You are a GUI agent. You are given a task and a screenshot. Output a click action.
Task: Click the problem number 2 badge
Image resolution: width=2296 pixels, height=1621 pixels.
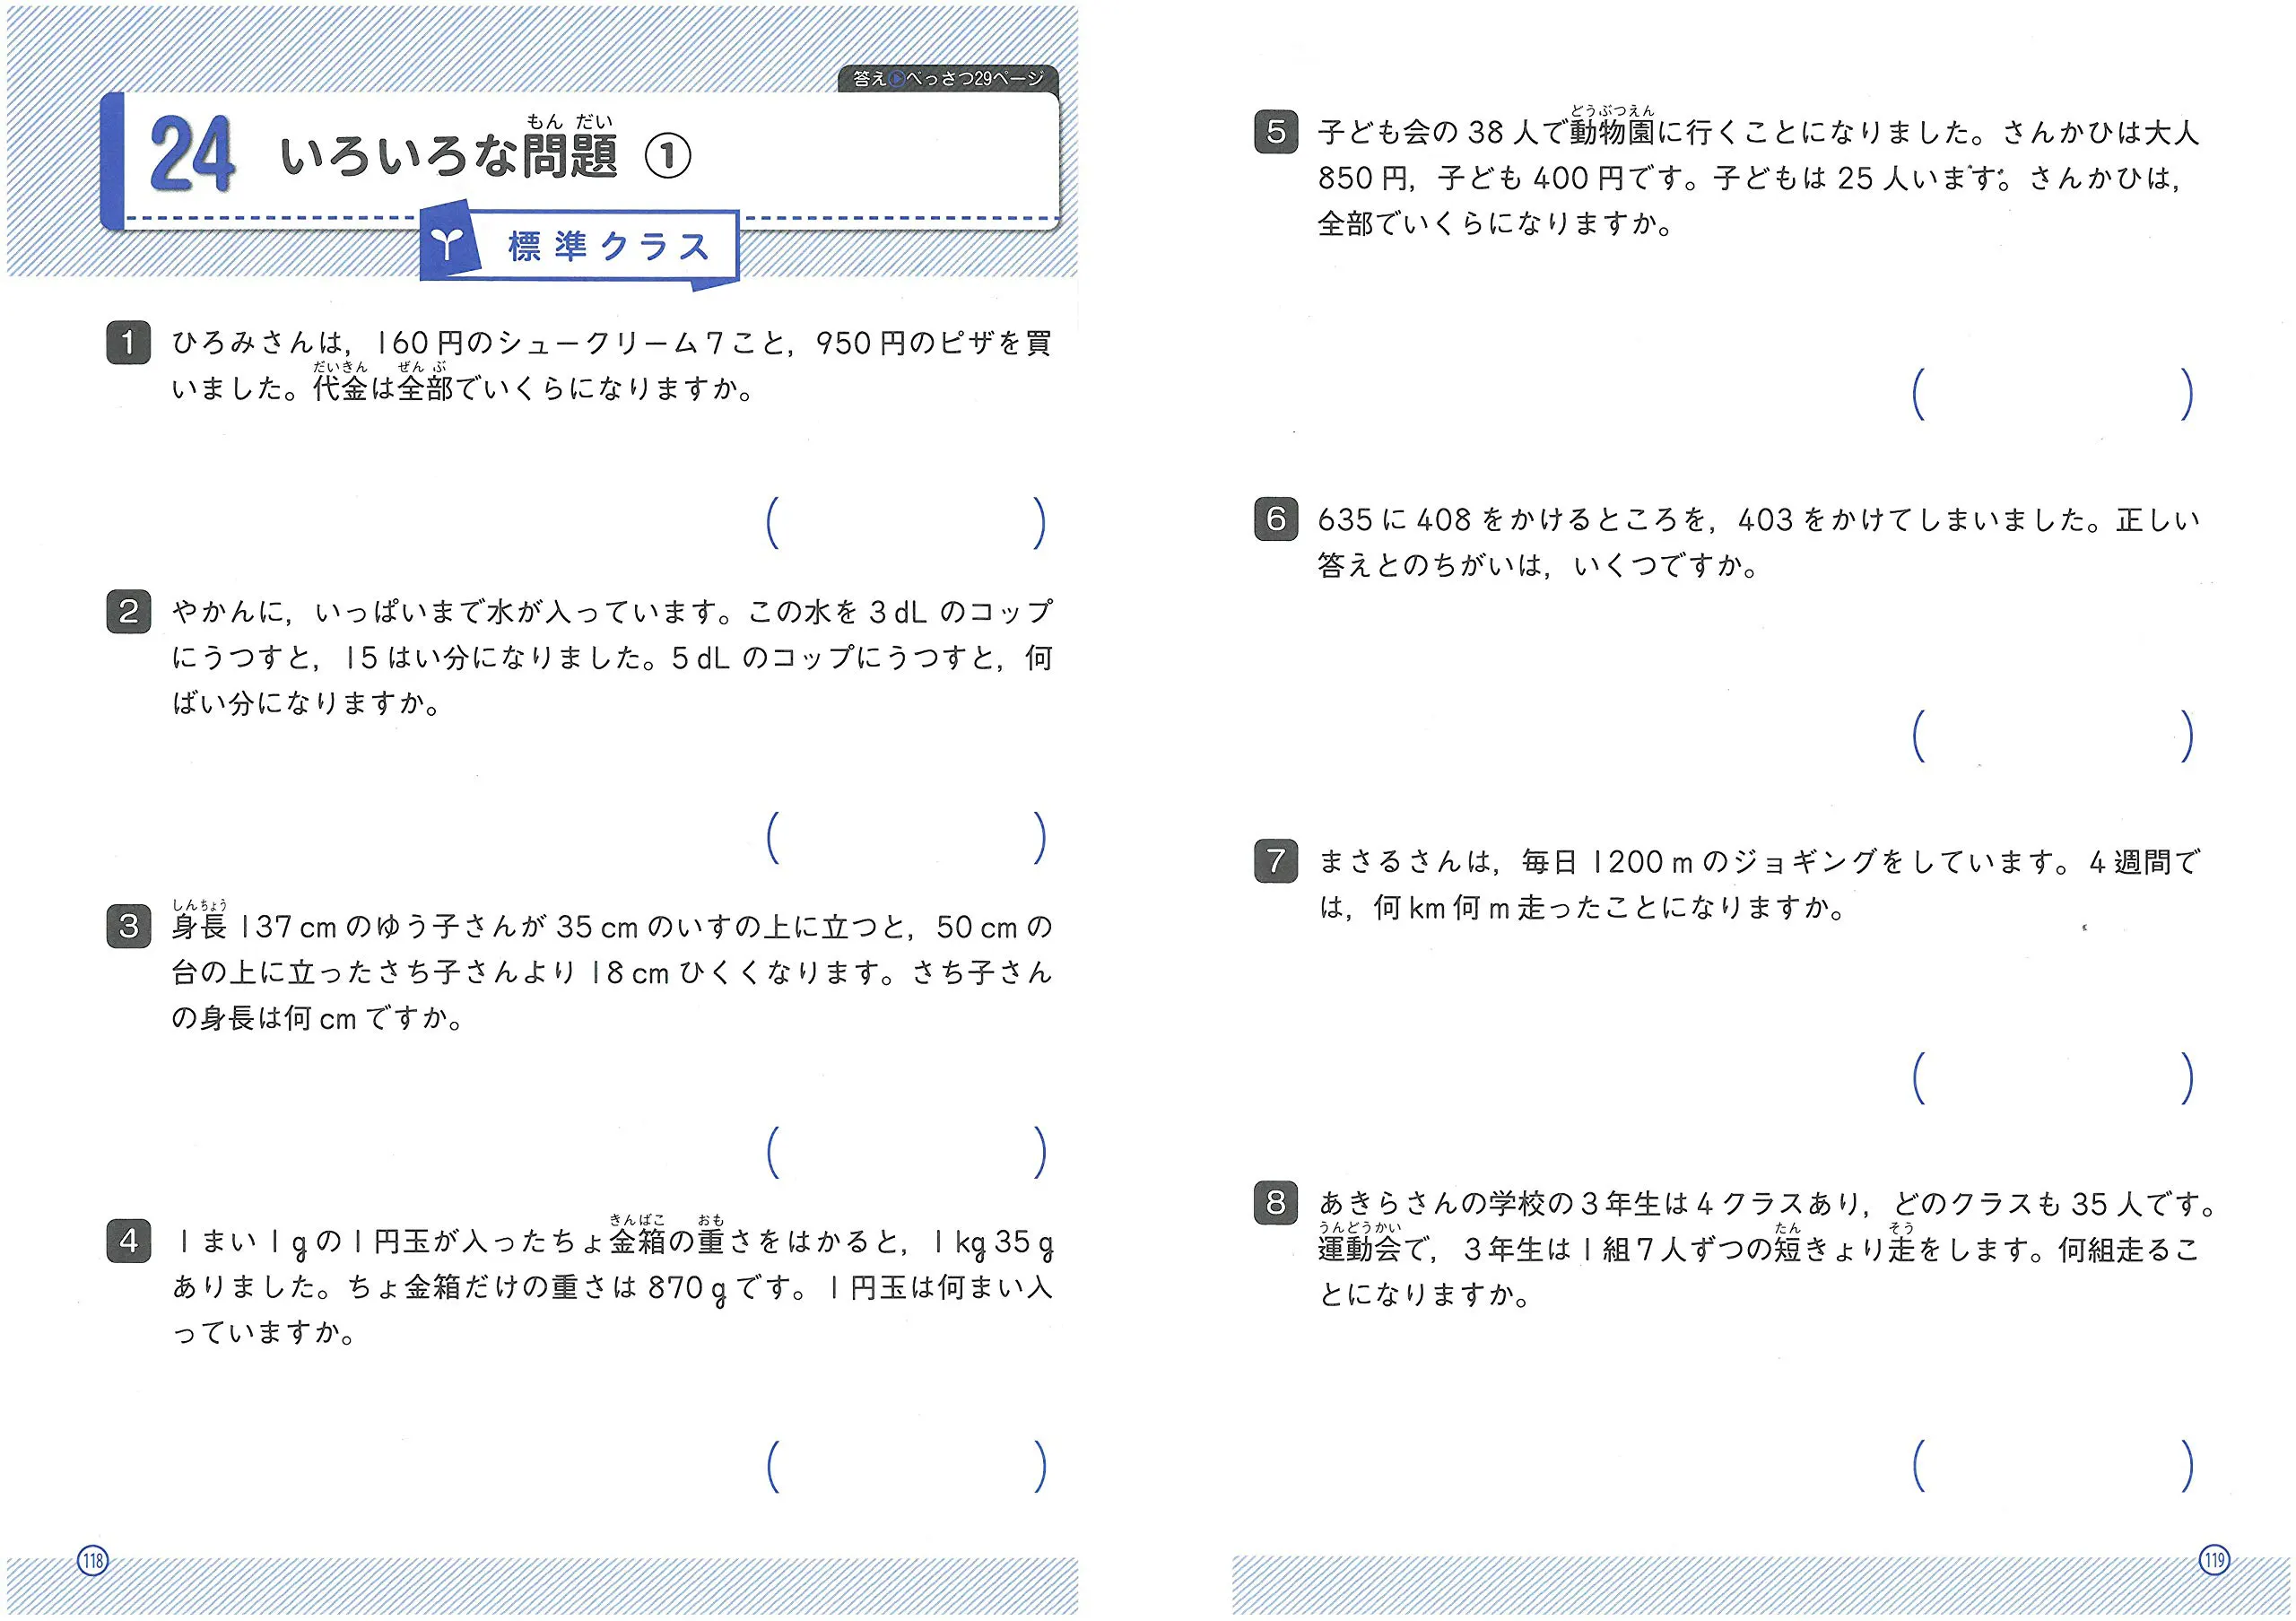tap(128, 611)
